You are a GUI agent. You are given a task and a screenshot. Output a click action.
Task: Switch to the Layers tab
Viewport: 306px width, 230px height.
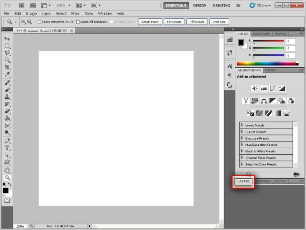243,181
